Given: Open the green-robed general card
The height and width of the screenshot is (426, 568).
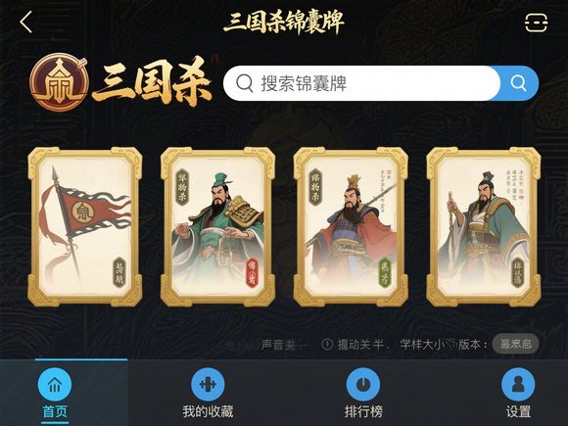Looking at the screenshot, I should tap(217, 227).
